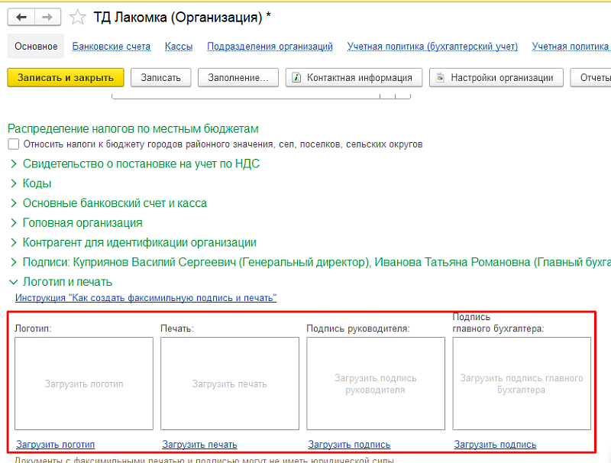Image resolution: width=611 pixels, height=463 pixels.
Task: Open facsimile signature instruction link
Action: tap(146, 298)
